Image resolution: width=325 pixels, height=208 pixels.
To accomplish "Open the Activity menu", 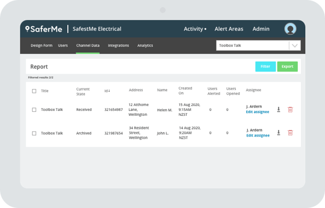I will pos(195,29).
